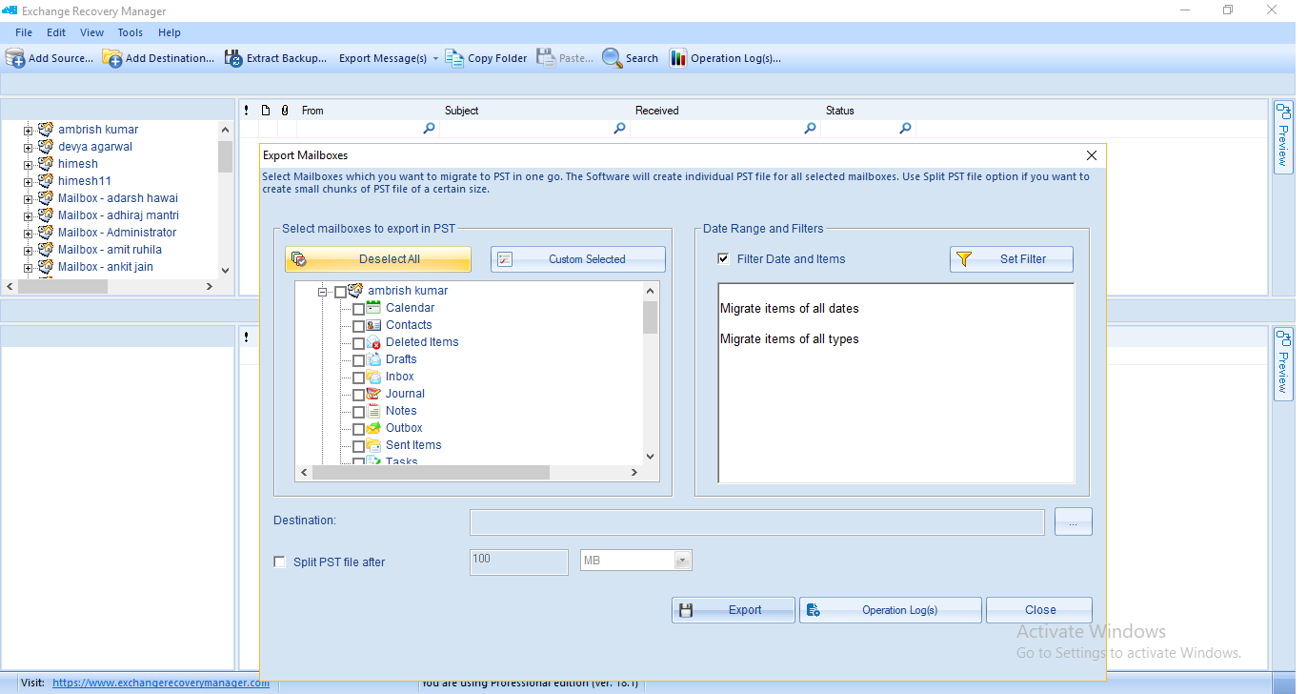Open the Export Message(s) dropdown arrow
The height and width of the screenshot is (694, 1307).
tap(435, 58)
